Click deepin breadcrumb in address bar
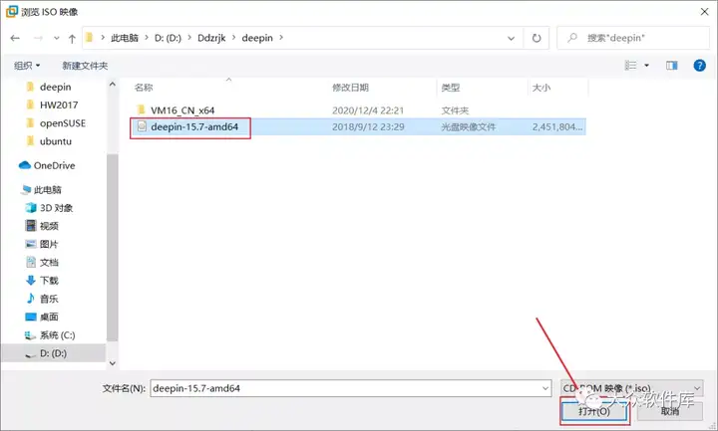Screen dimensions: 718x431 pos(257,38)
